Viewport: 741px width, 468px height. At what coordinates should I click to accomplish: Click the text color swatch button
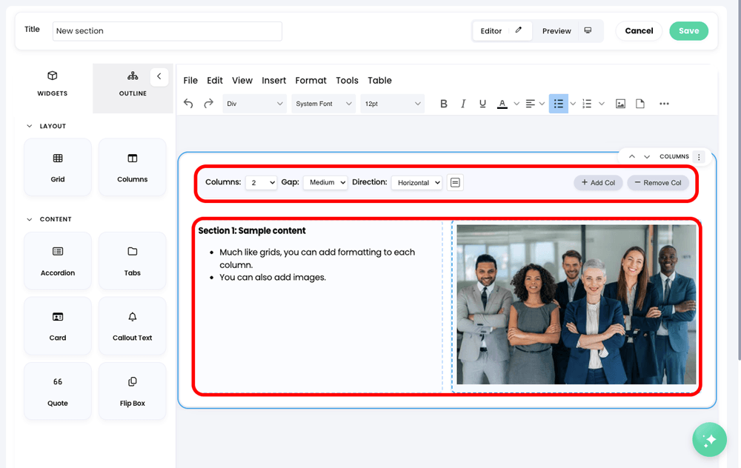(x=502, y=104)
